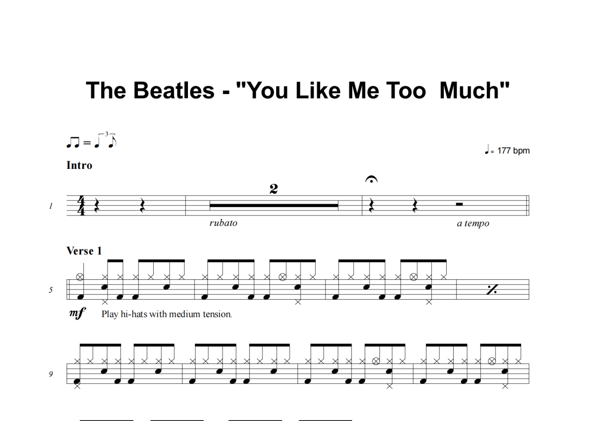
Task: Select the Verse 1 section label
Action: [84, 251]
